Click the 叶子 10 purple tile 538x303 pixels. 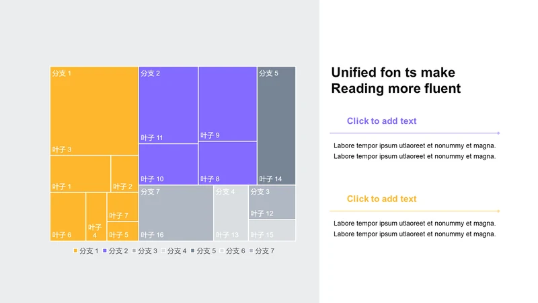[x=168, y=164]
